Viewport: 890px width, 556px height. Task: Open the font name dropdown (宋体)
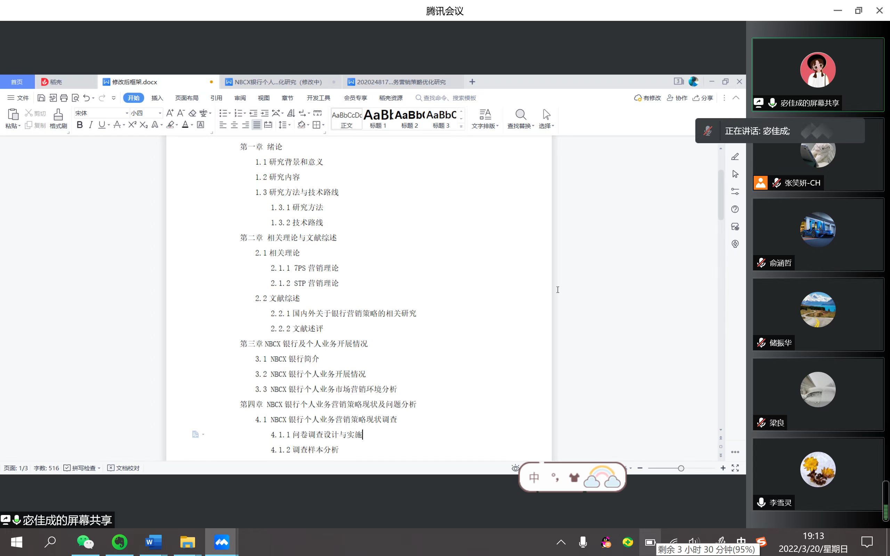pyautogui.click(x=127, y=113)
